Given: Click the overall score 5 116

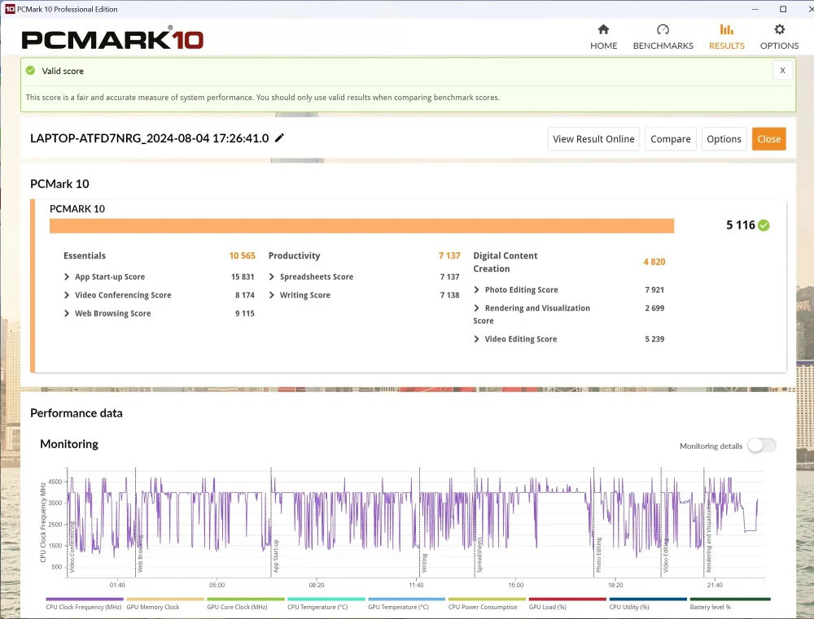Looking at the screenshot, I should pyautogui.click(x=740, y=225).
